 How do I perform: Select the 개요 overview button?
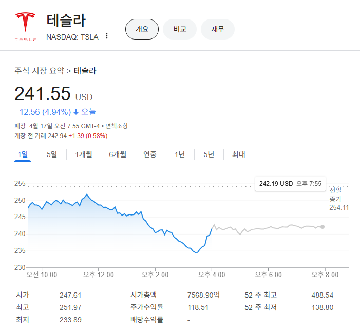pos(142,29)
